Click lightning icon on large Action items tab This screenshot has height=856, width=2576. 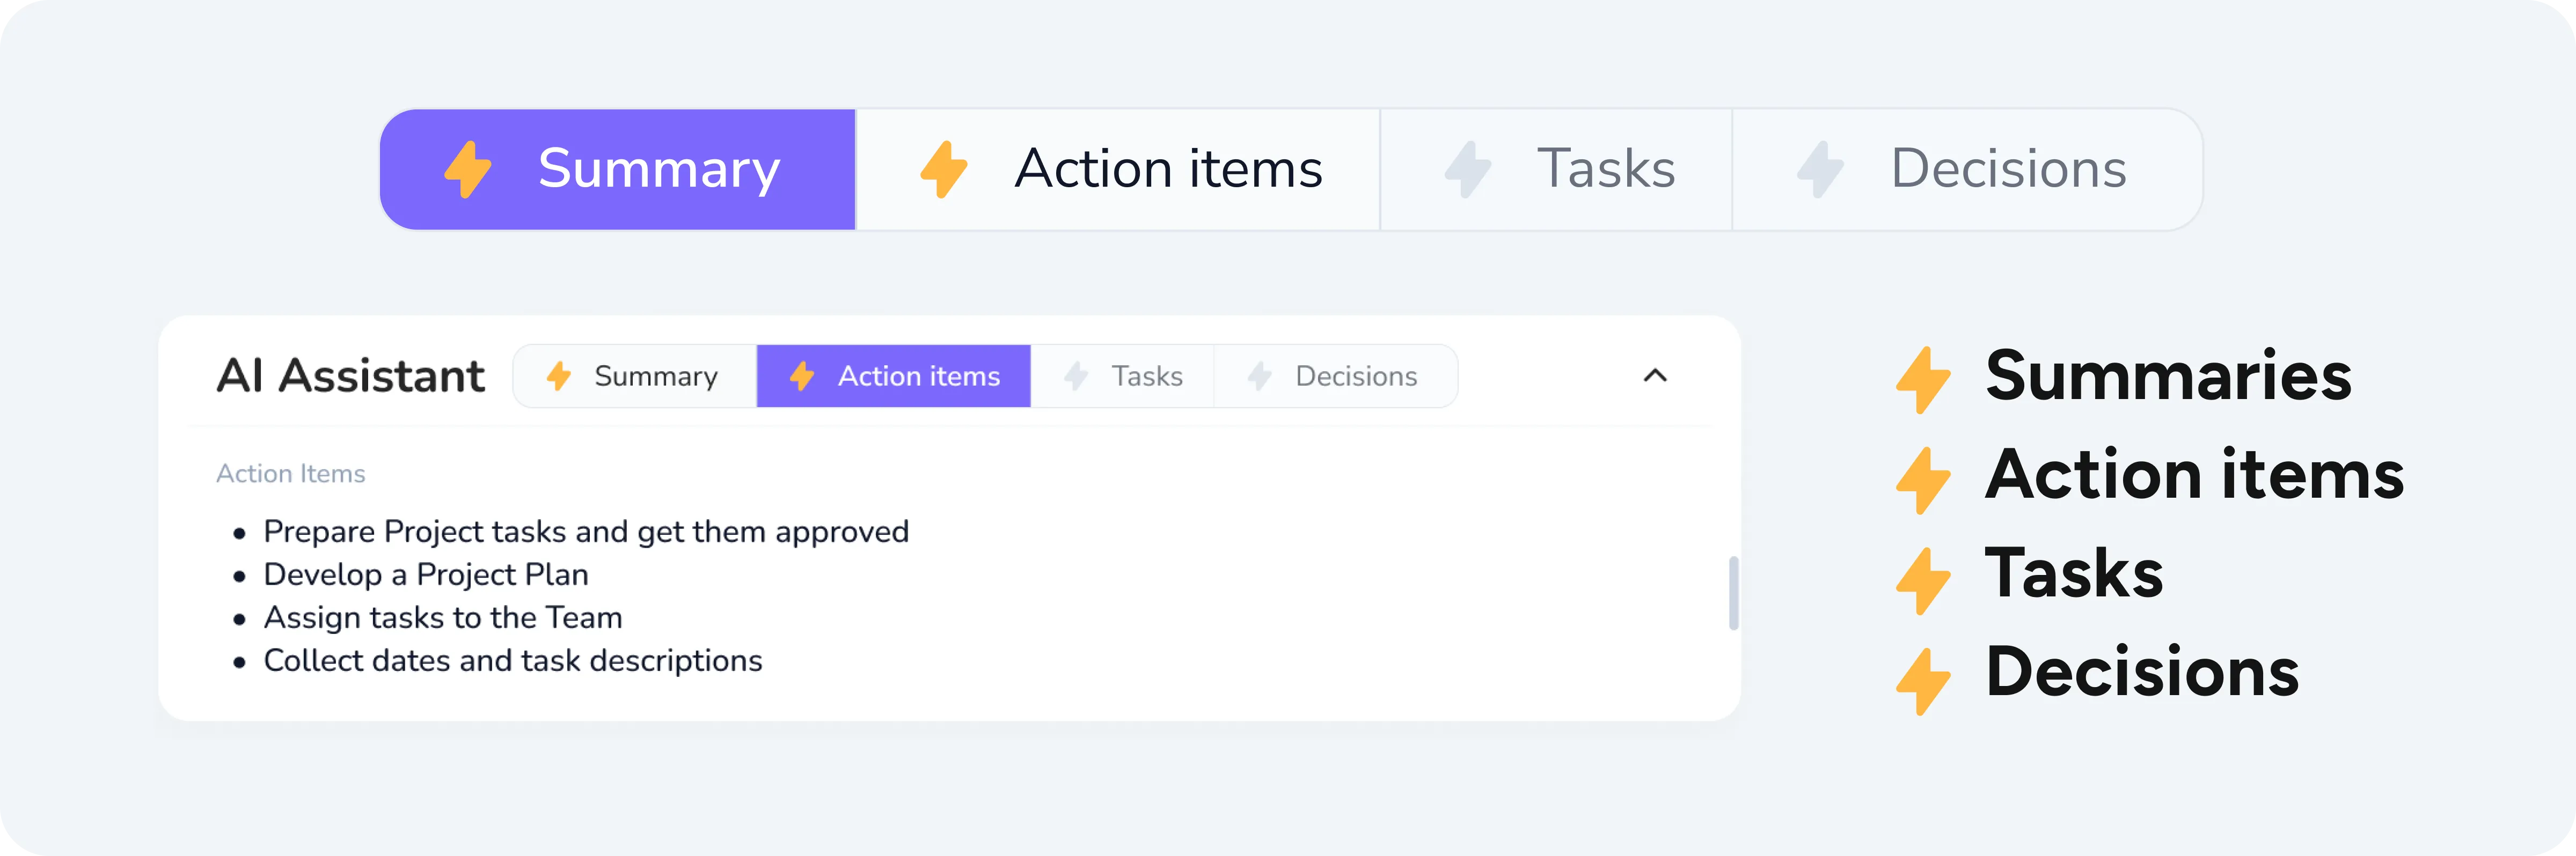pyautogui.click(x=944, y=169)
